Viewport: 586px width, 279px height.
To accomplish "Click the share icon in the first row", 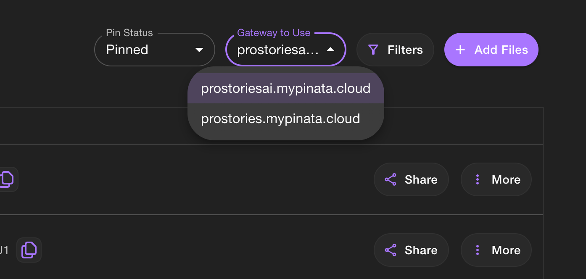I will [x=391, y=179].
